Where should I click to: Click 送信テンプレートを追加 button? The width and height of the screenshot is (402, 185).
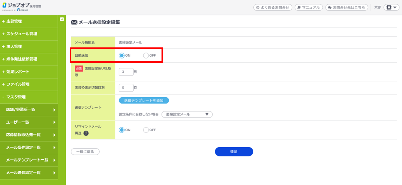pyautogui.click(x=144, y=101)
